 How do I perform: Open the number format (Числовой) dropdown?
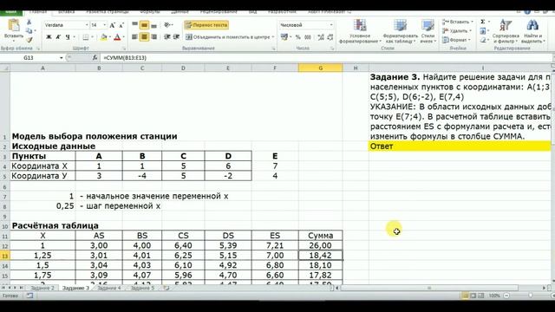click(331, 25)
